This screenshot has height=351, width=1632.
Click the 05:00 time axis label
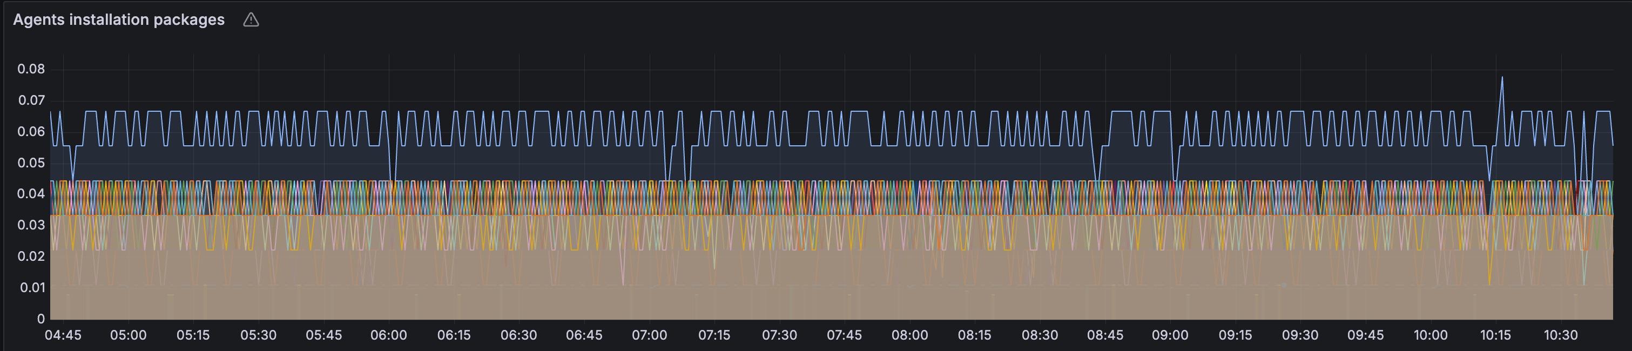[128, 335]
